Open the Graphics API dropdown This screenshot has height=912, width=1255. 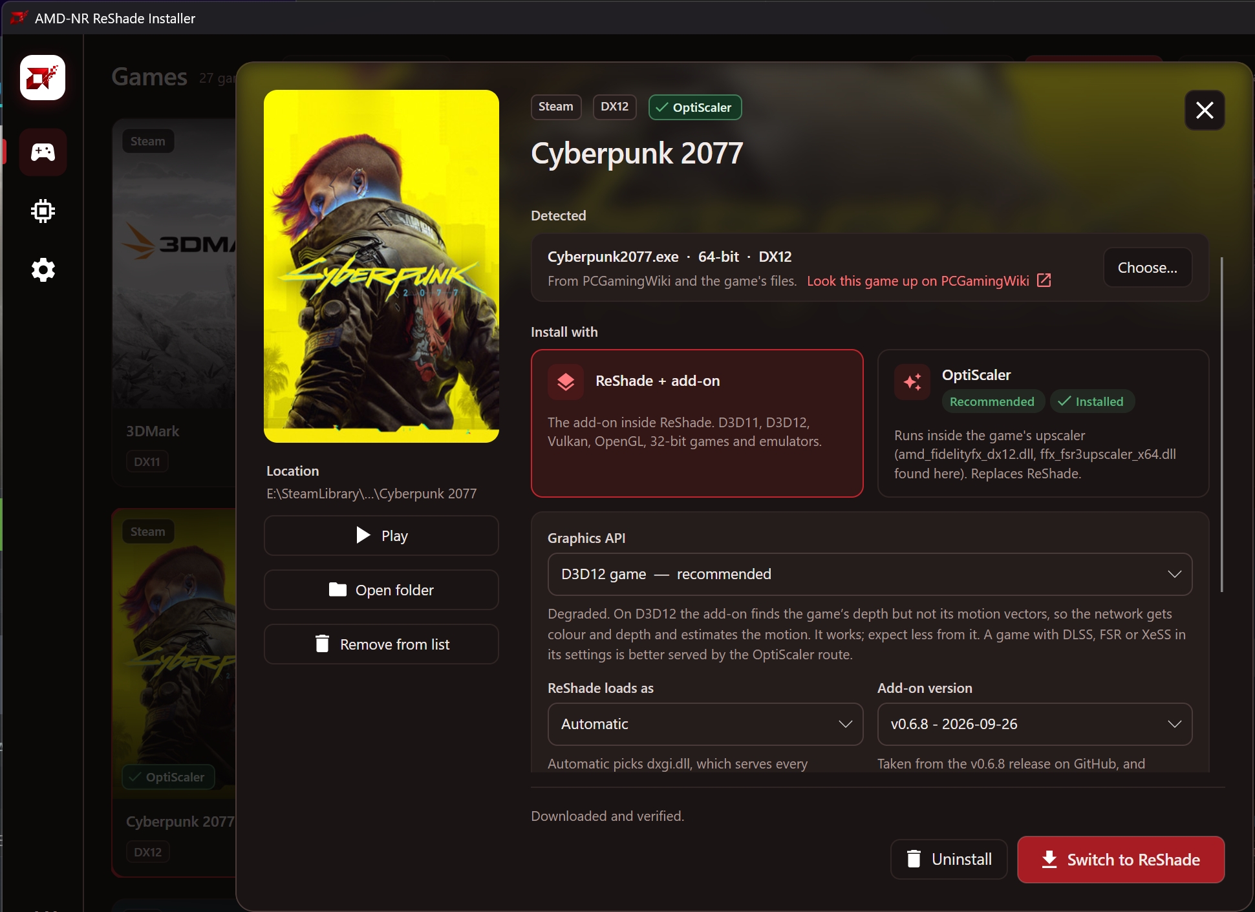(870, 574)
